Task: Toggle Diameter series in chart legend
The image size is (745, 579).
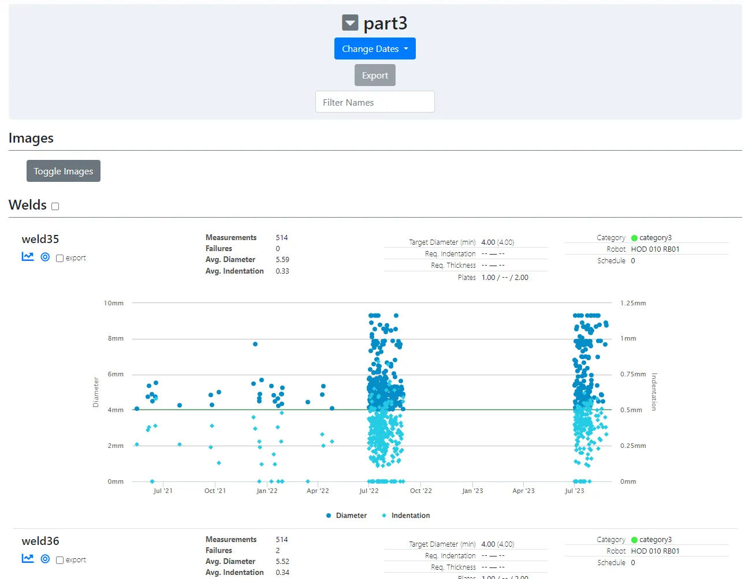Action: [346, 516]
